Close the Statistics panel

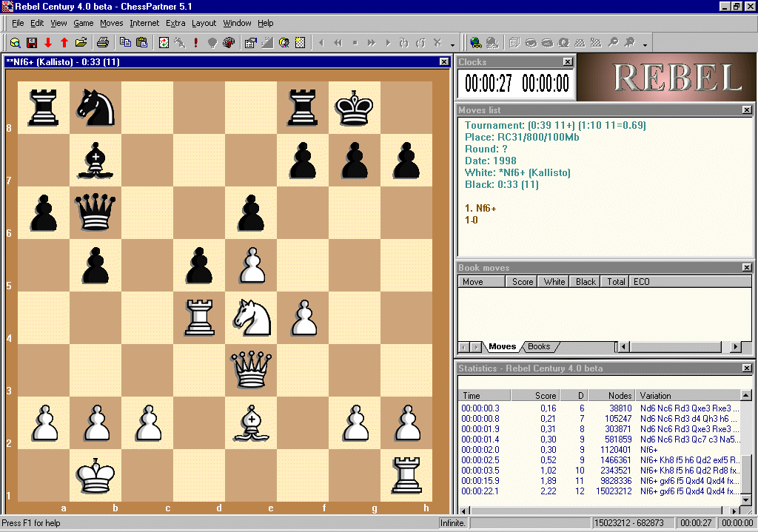click(747, 368)
